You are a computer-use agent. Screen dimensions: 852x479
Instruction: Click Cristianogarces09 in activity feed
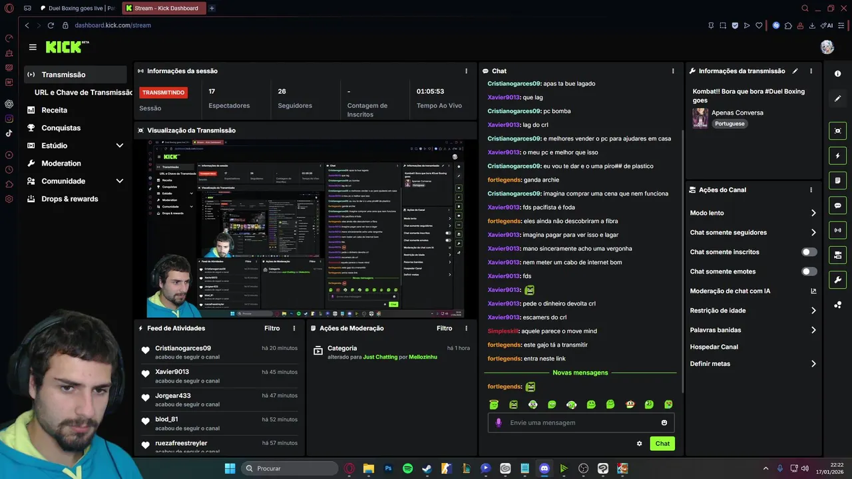click(x=183, y=349)
